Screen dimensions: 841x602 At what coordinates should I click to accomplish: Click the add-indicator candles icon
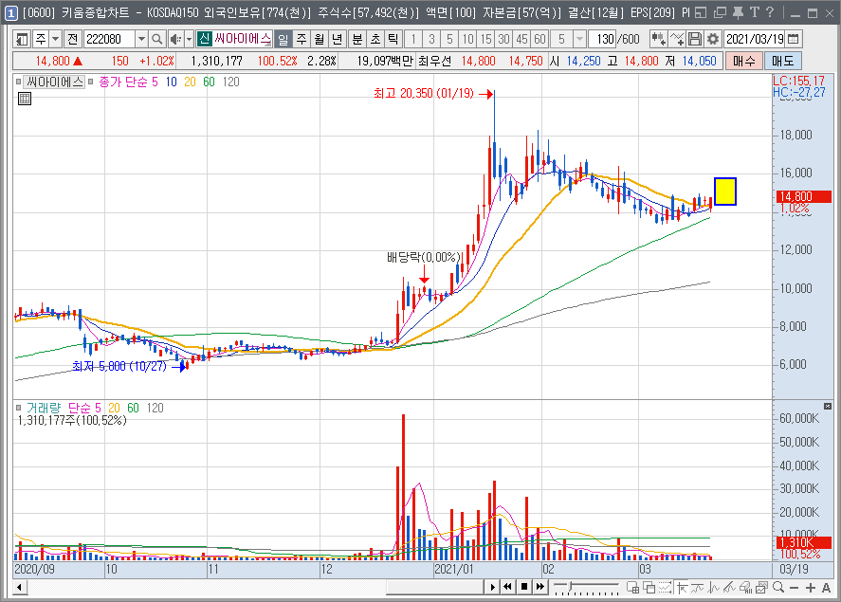[x=658, y=39]
